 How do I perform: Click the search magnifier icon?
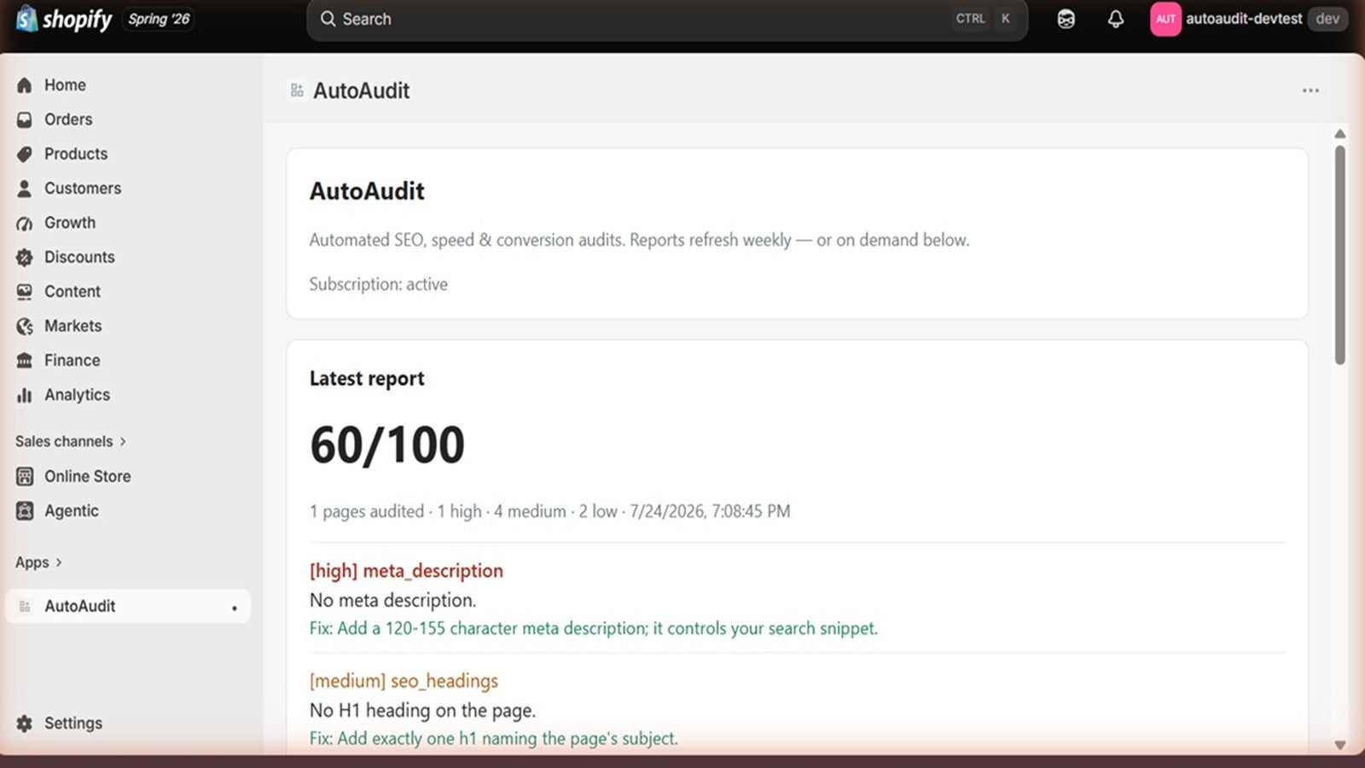click(x=328, y=19)
